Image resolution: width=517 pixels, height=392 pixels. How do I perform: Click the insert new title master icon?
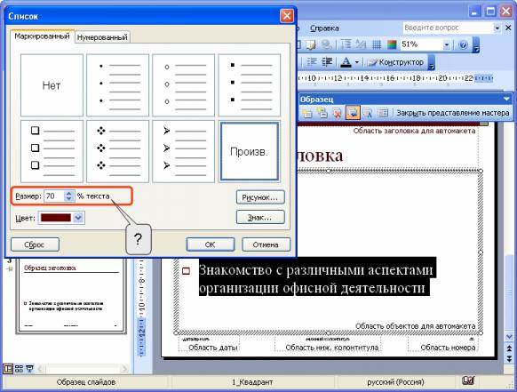pos(322,113)
